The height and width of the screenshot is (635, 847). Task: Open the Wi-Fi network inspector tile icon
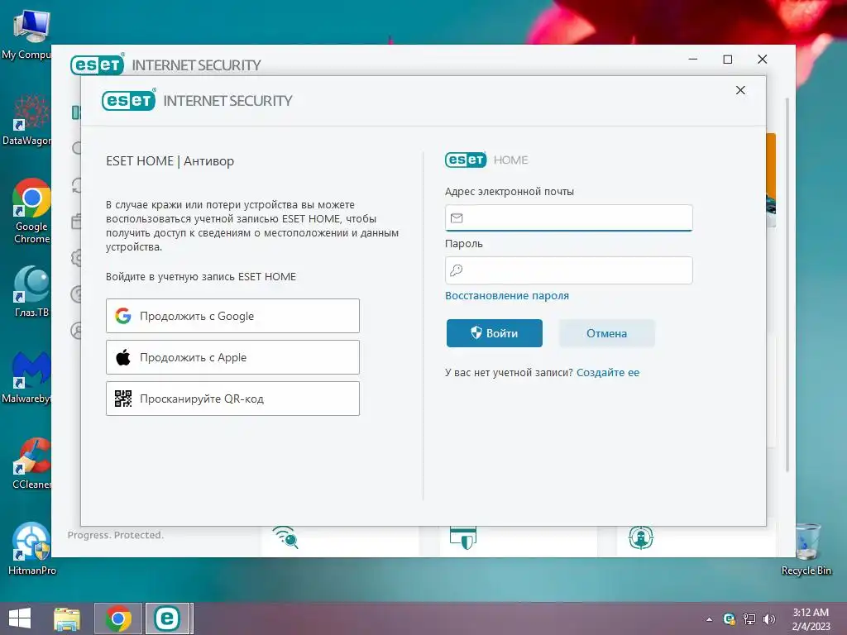[285, 537]
